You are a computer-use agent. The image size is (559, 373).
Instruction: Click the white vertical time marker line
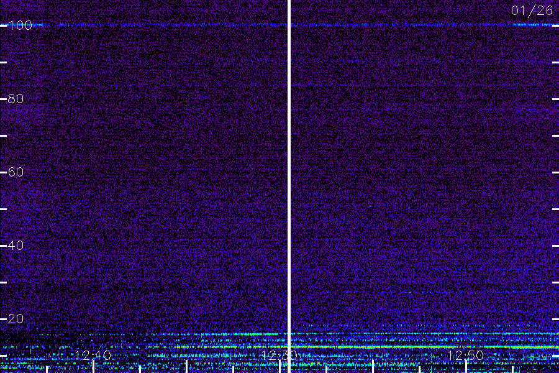(289, 186)
